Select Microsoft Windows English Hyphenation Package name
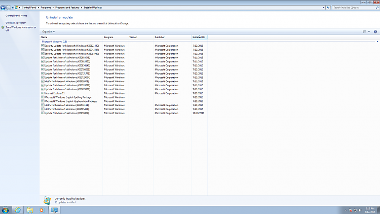Screen dimensions: 380x214 click(x=71, y=101)
